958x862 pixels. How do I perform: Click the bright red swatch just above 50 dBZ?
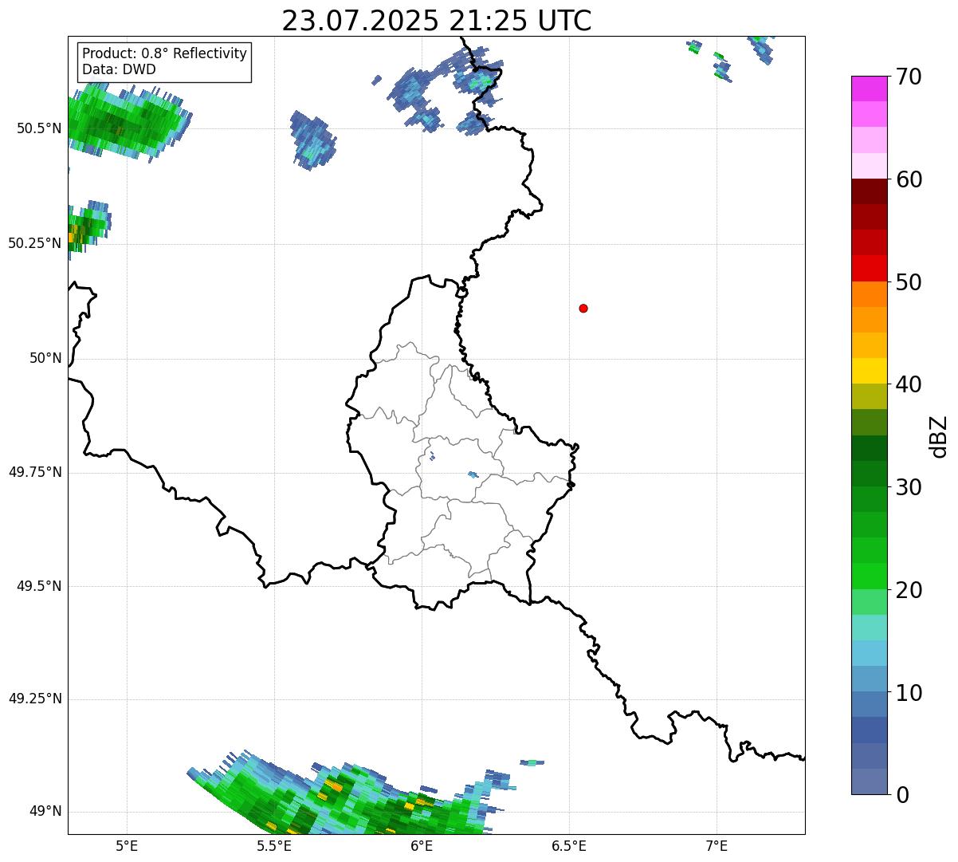(869, 269)
